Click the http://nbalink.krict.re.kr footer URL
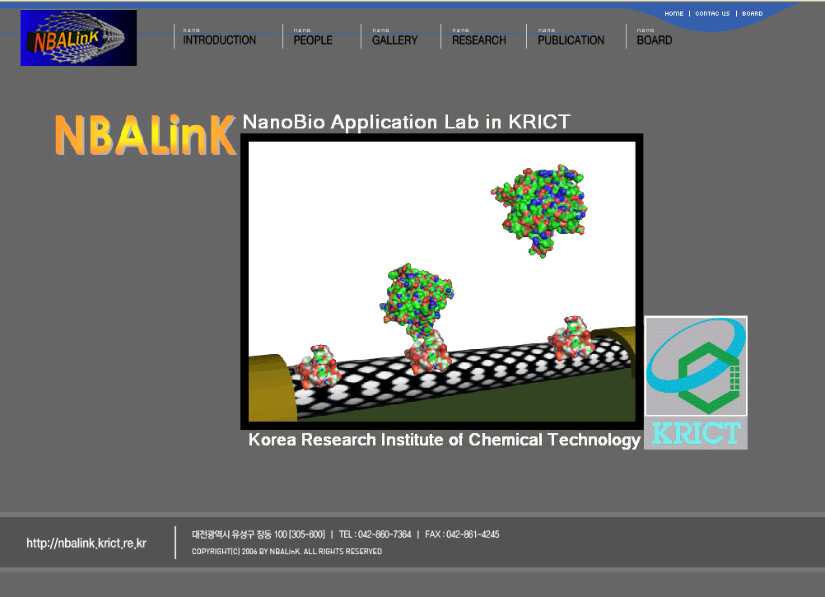This screenshot has height=597, width=825. 86,543
